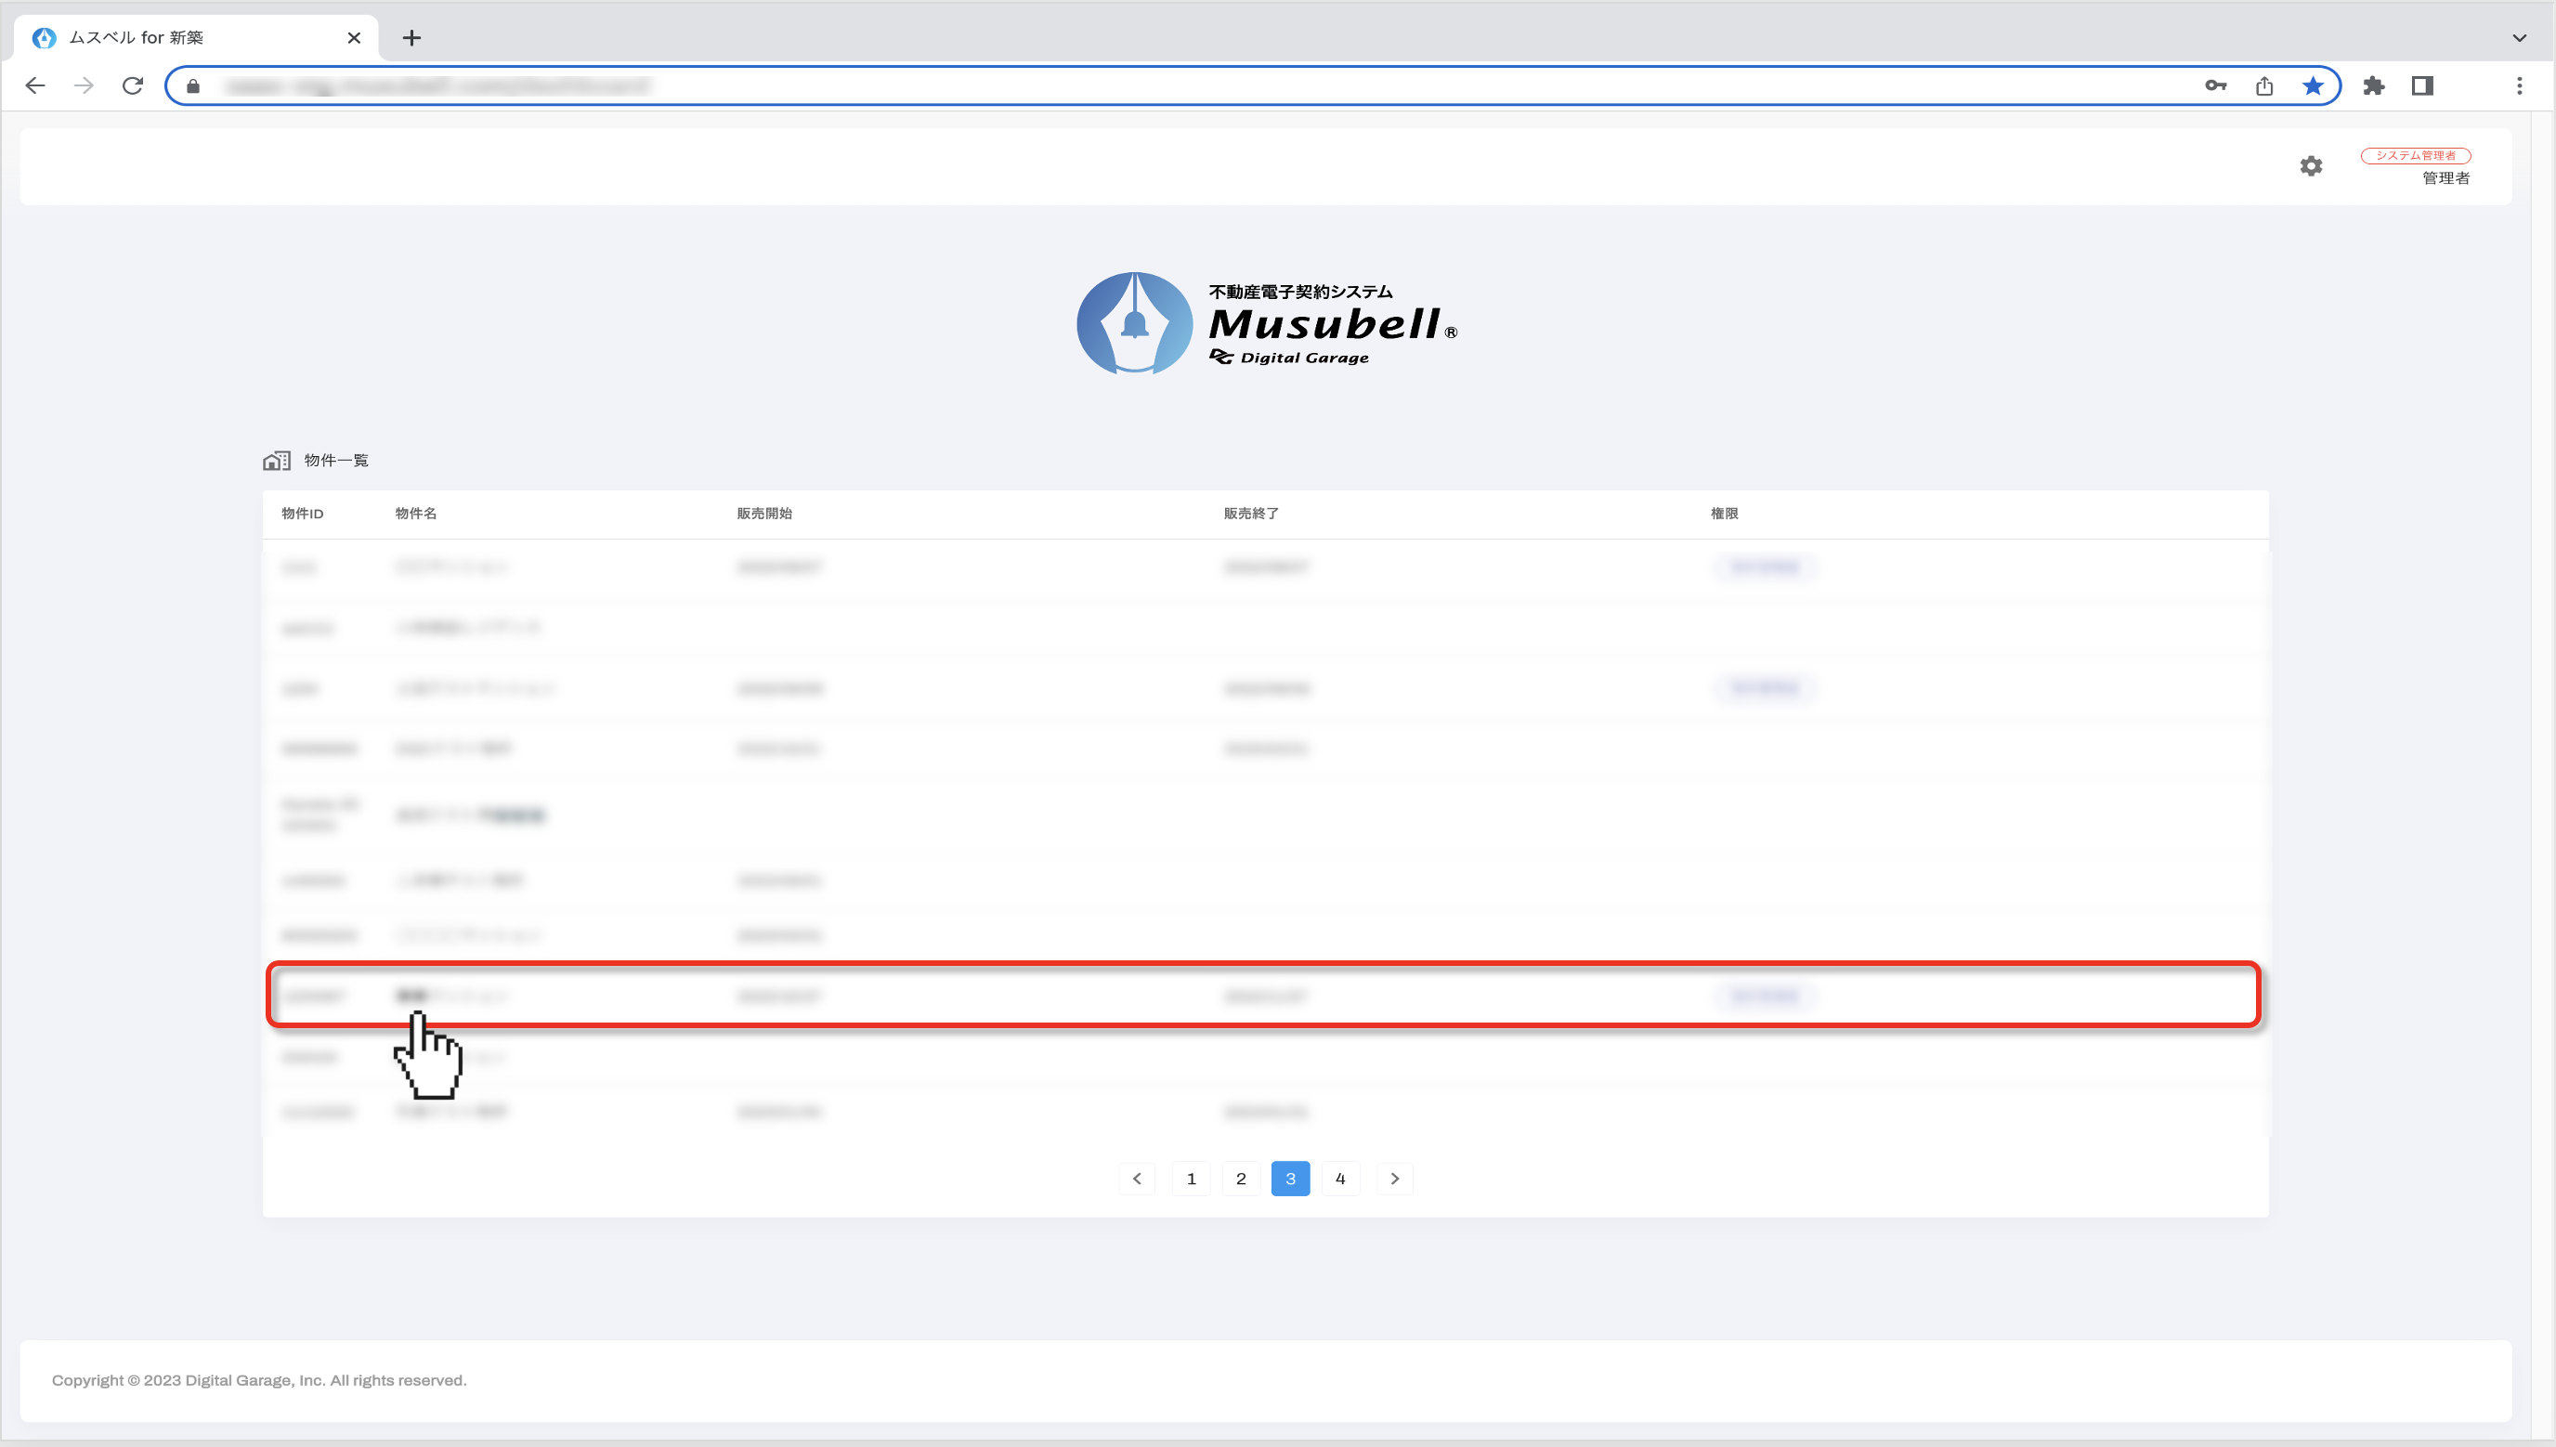Expand the tab search chevron
This screenshot has height=1447, width=2556.
[x=2518, y=38]
